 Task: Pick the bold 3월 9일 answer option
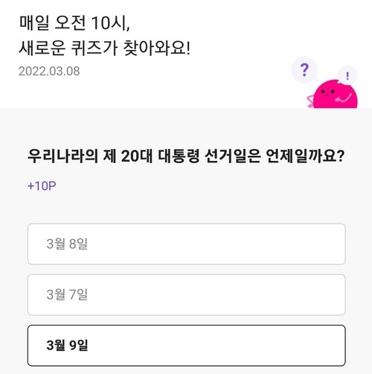pyautogui.click(x=187, y=346)
